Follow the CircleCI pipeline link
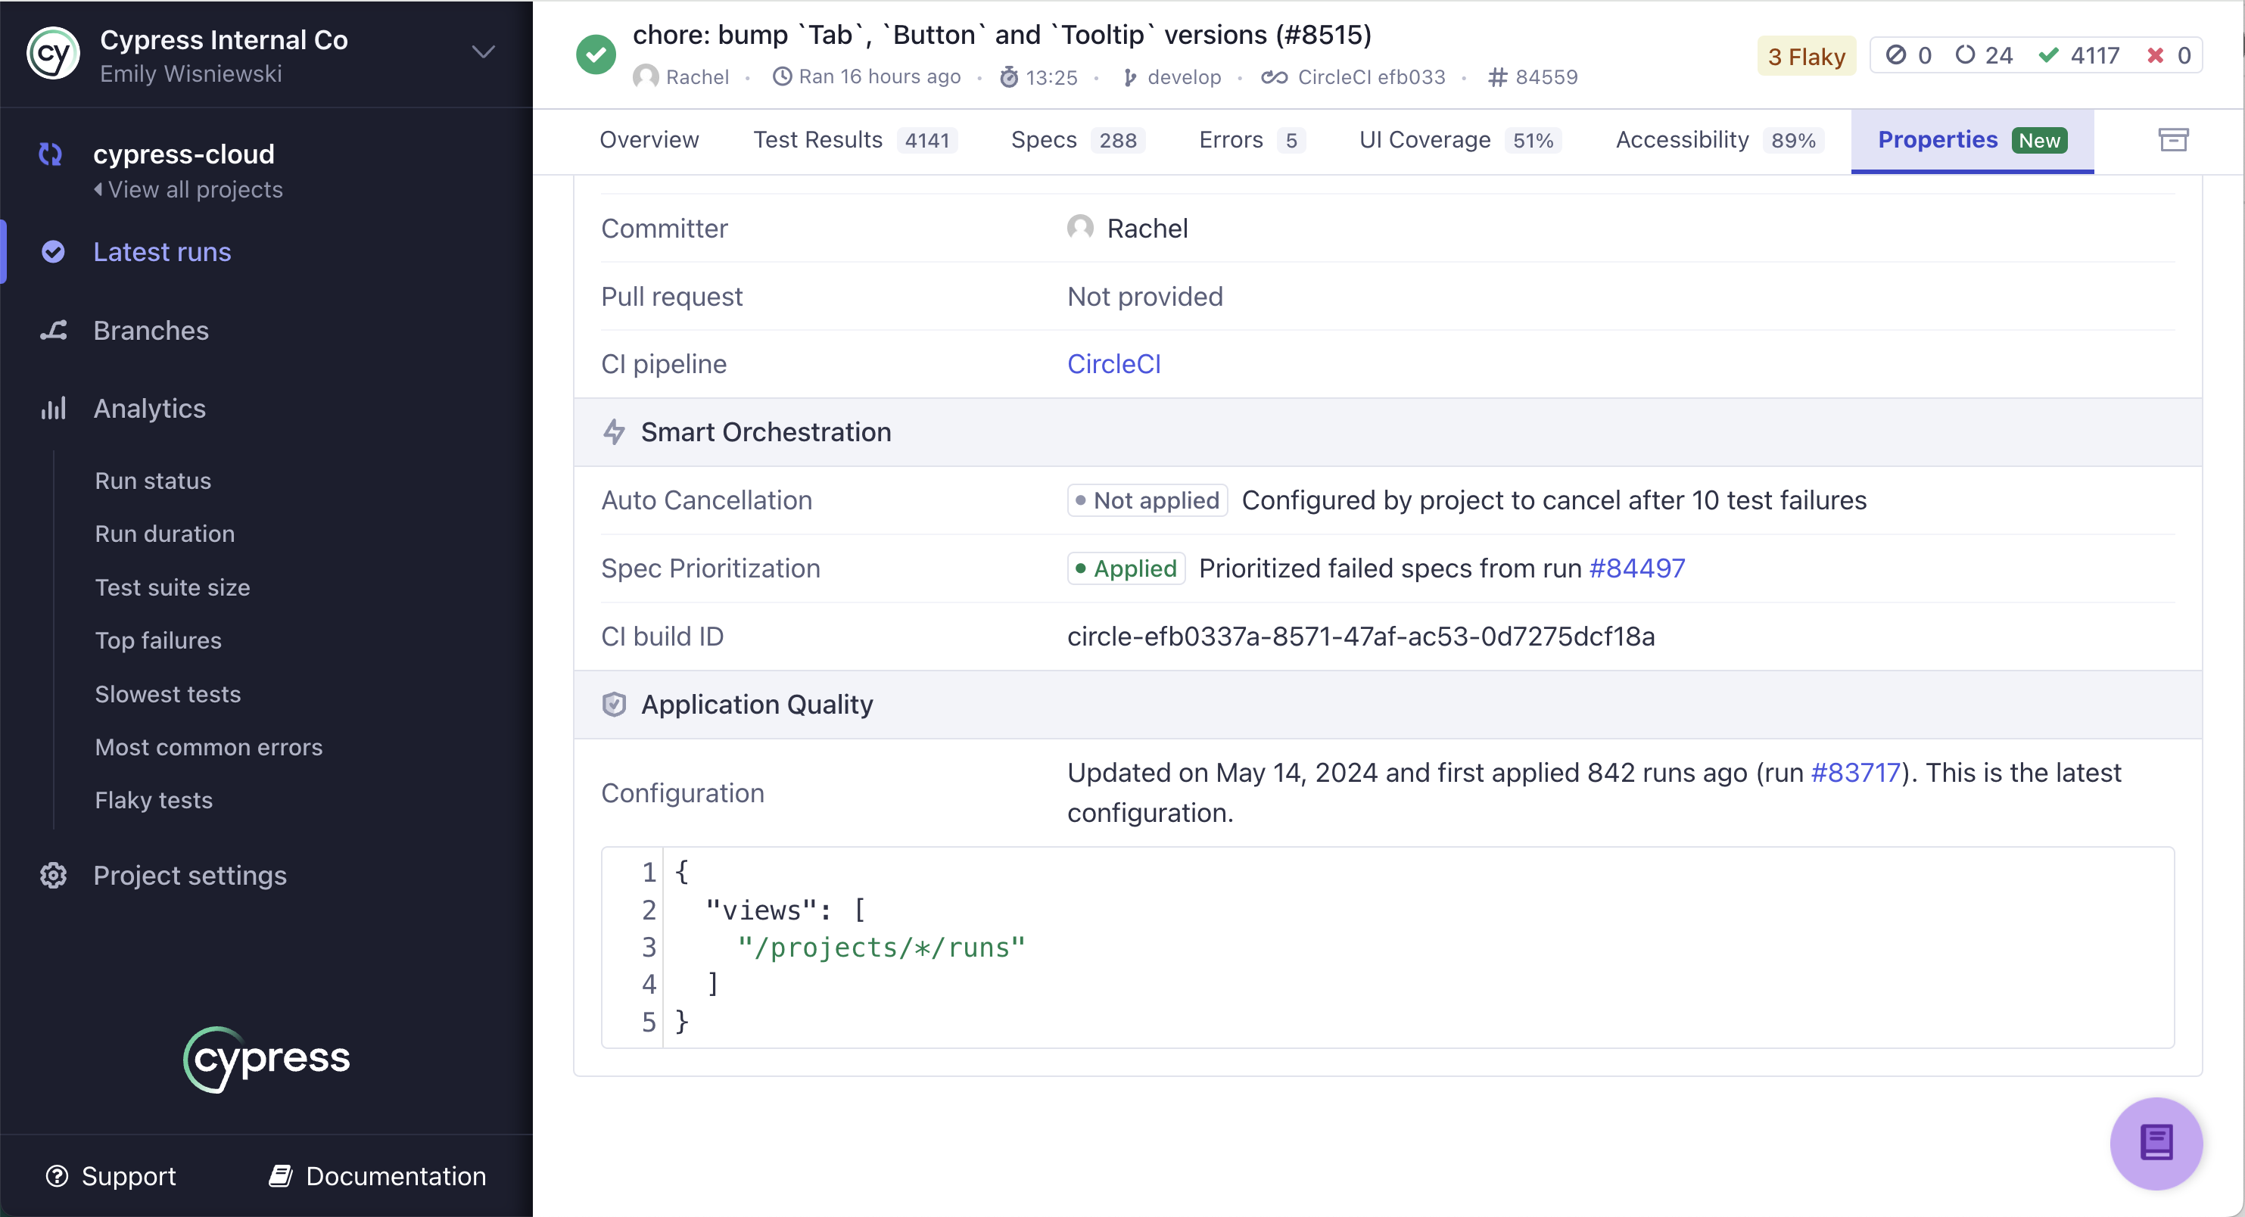Viewport: 2245px width, 1217px height. point(1113,363)
